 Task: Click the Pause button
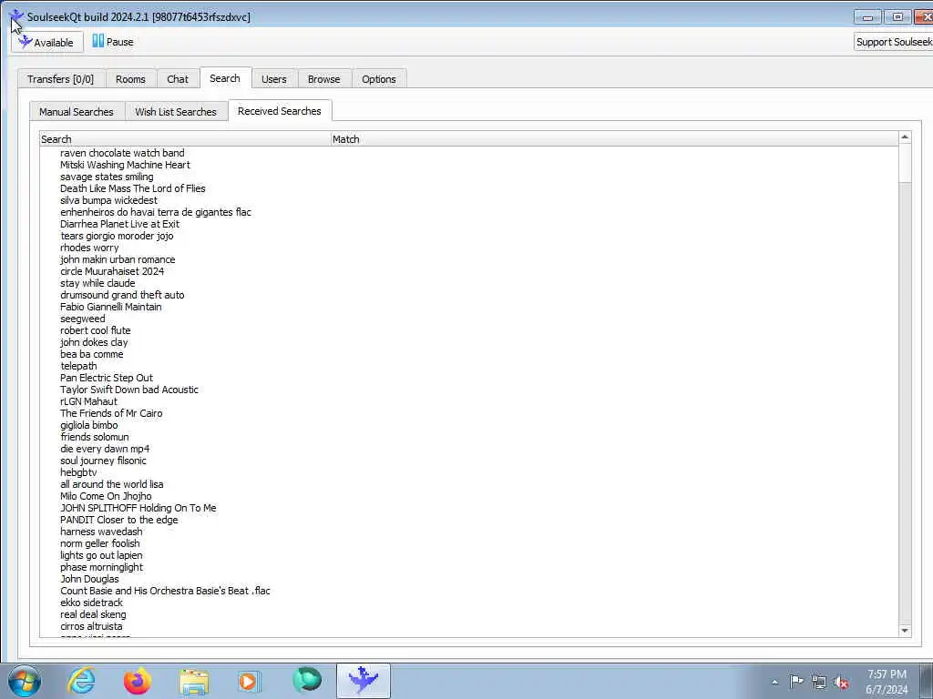(112, 42)
